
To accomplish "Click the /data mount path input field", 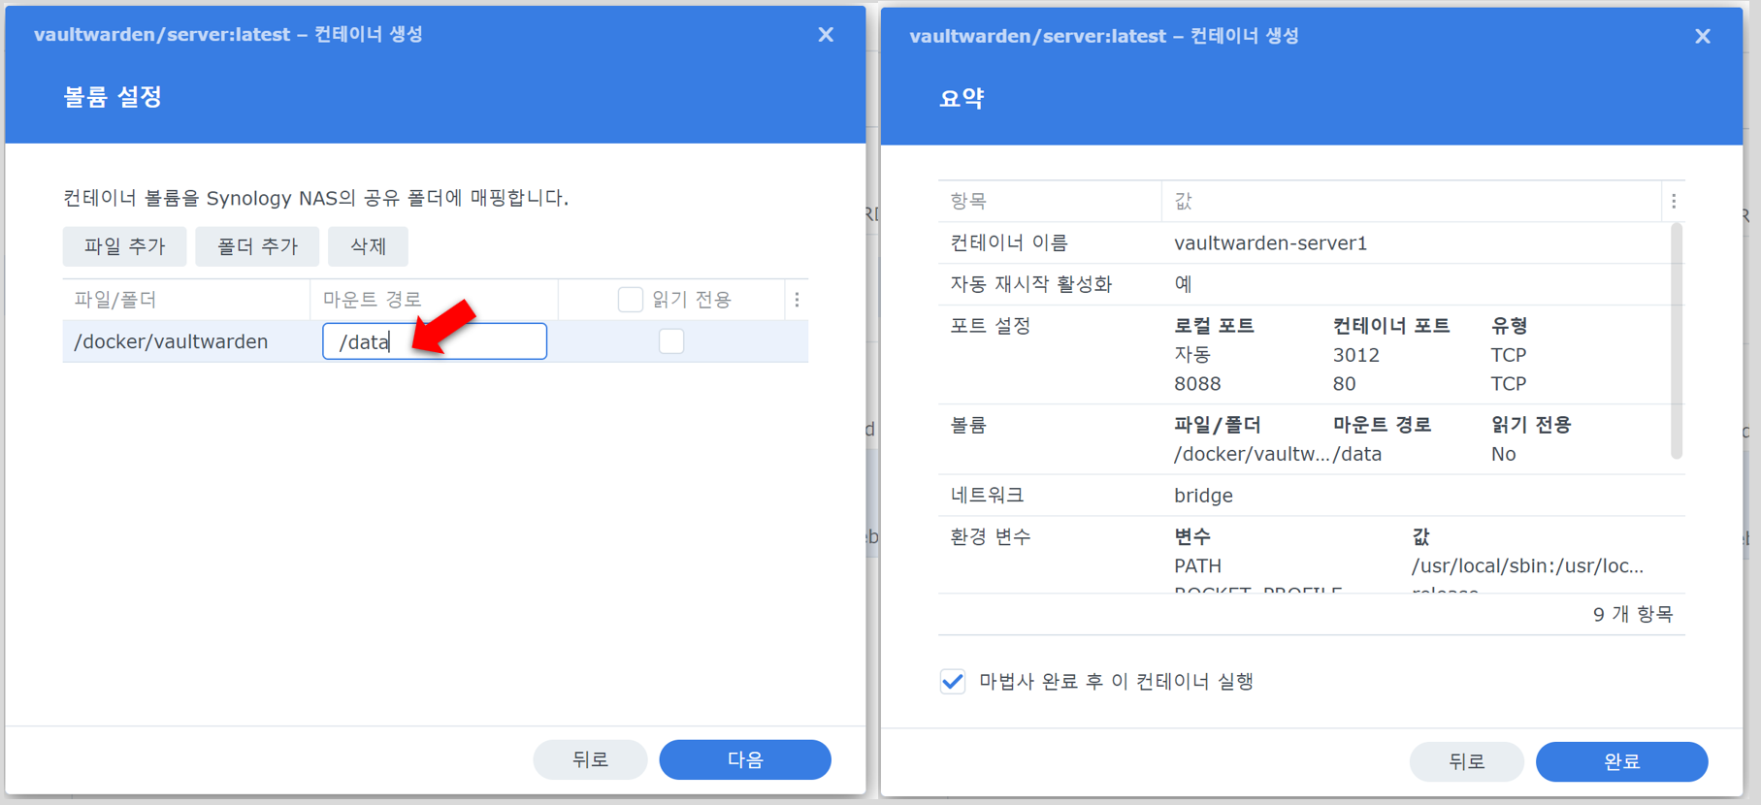I will tap(435, 341).
